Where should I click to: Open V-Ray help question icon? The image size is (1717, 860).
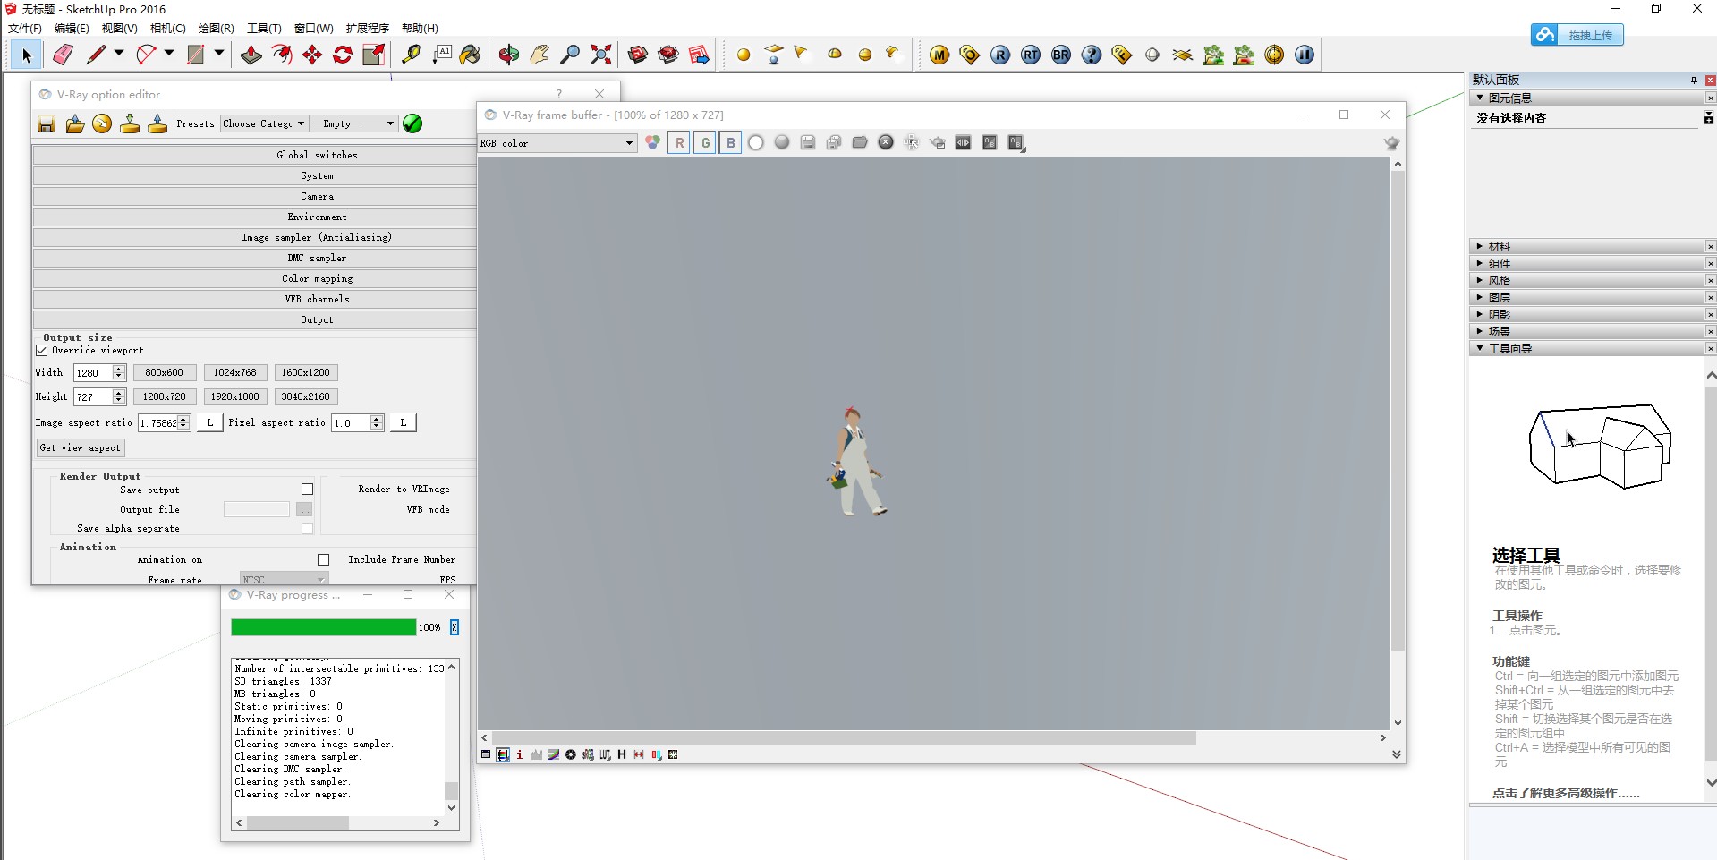tap(1092, 55)
